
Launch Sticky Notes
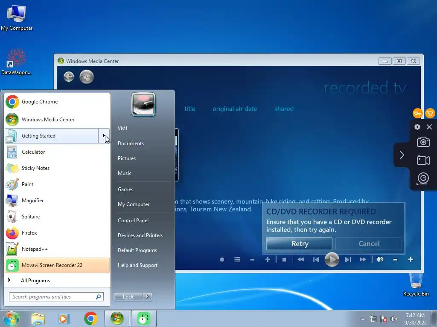click(x=57, y=168)
